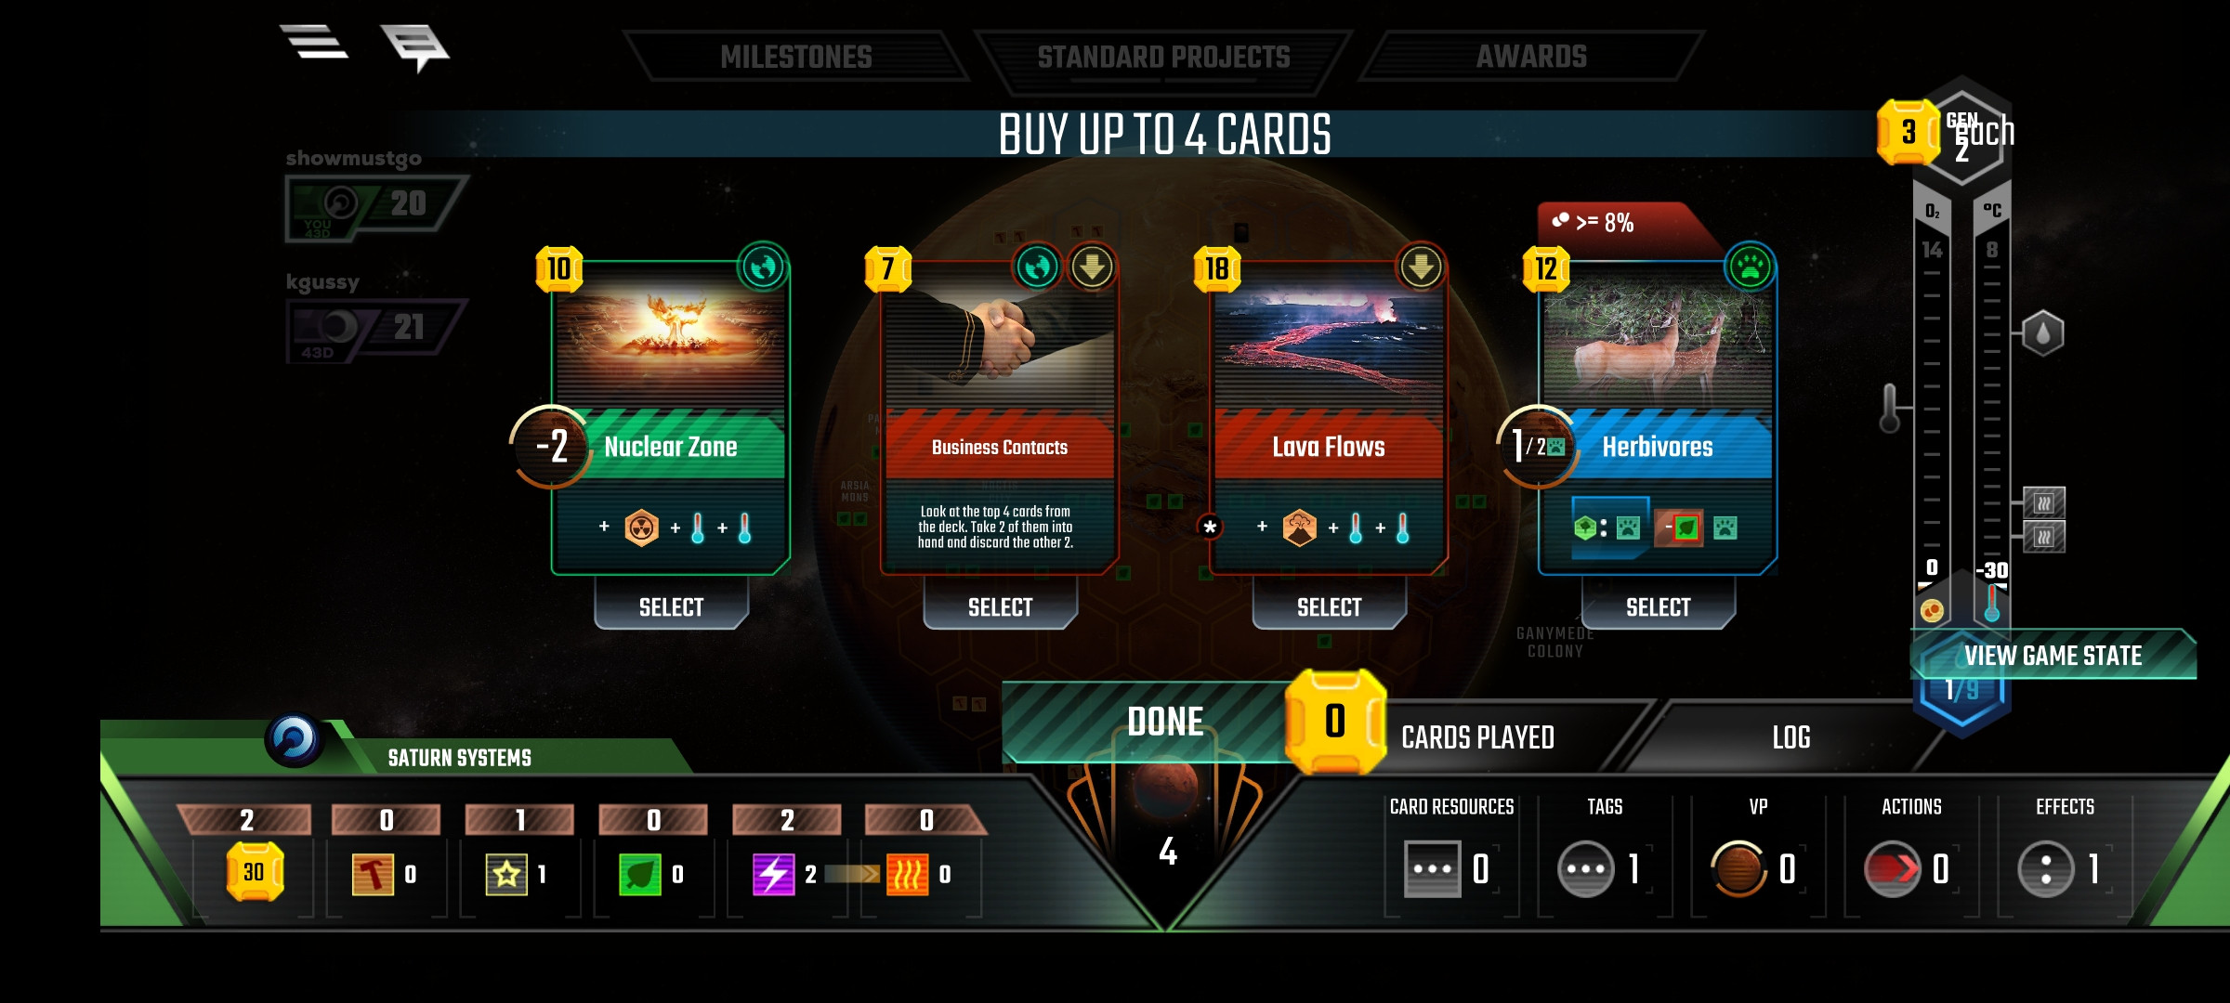Screen dimensions: 2230x1003
Task: Open the hamburger menu icon
Action: pyautogui.click(x=314, y=42)
